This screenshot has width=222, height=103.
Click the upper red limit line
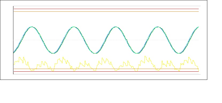tap(106, 9)
